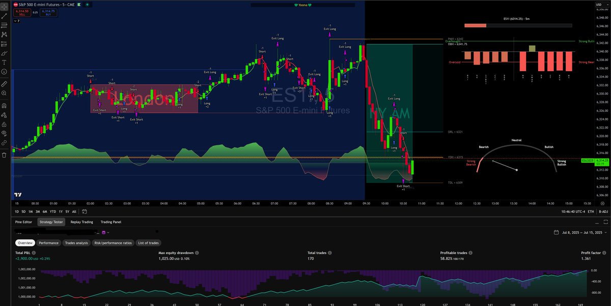Open the Risk/performance ratios tab
This screenshot has width=611, height=306.
click(x=113, y=243)
